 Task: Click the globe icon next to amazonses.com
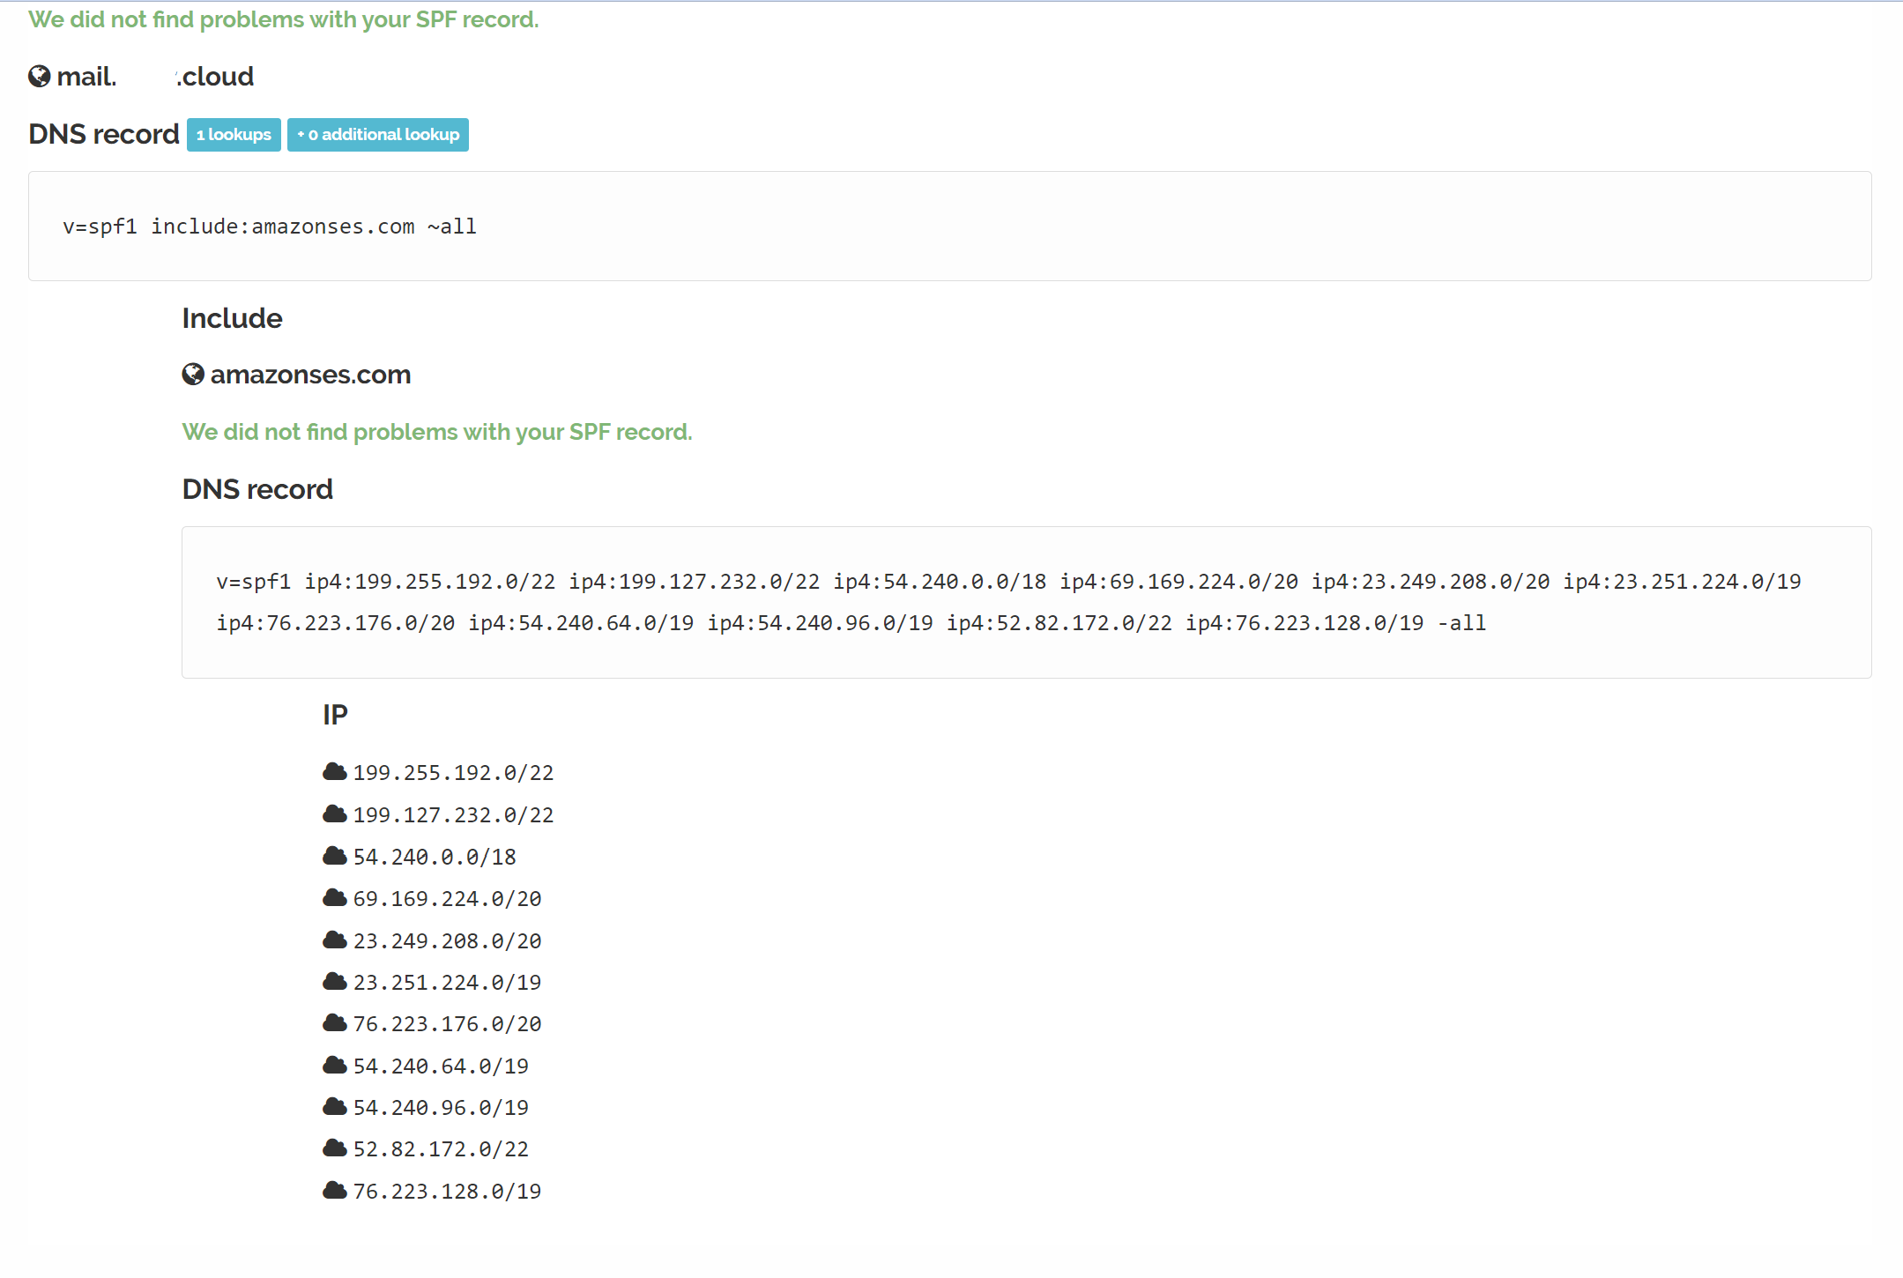pos(193,375)
